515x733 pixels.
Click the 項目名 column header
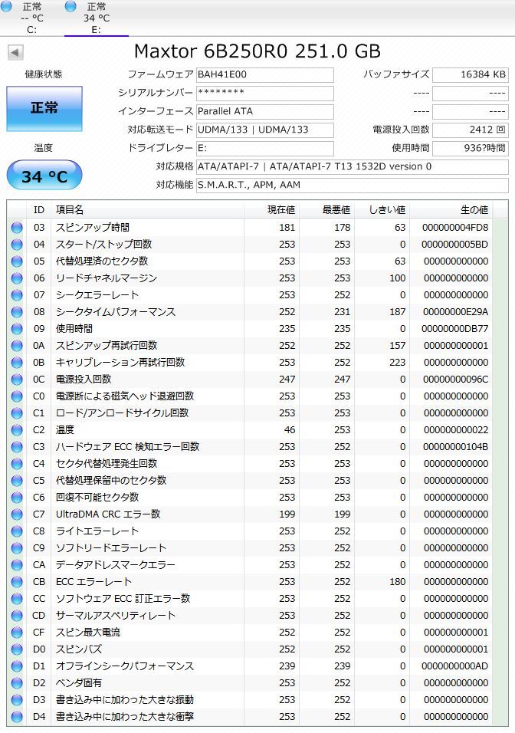tap(148, 210)
